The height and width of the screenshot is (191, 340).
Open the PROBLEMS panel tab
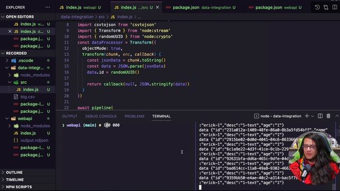(x=134, y=116)
